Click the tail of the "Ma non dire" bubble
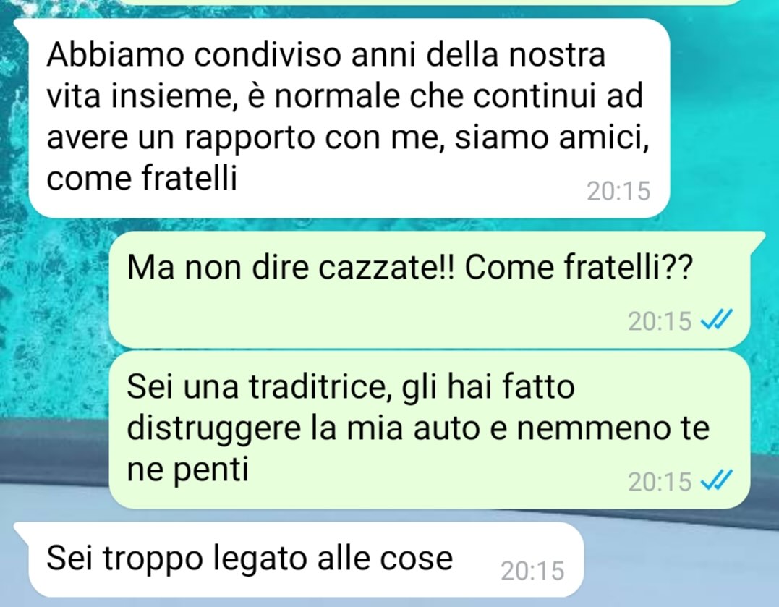Screen dimensions: 779x607 (x=757, y=237)
